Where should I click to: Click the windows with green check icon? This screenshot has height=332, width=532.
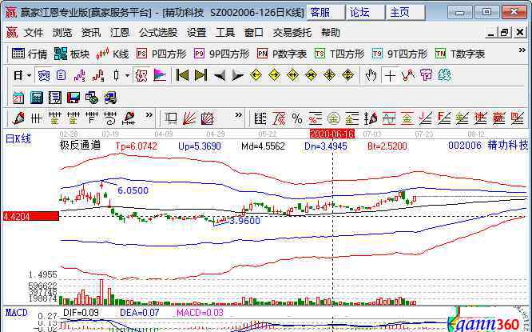click(92, 98)
